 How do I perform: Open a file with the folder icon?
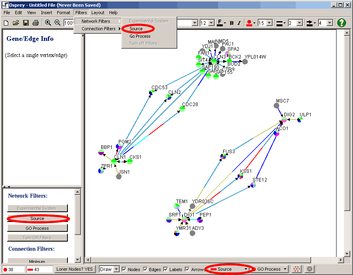tap(16, 23)
